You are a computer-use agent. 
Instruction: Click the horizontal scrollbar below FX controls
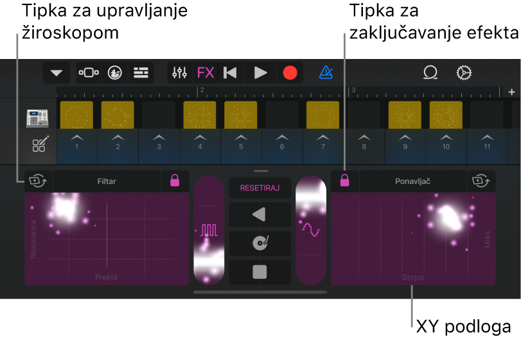(x=260, y=292)
